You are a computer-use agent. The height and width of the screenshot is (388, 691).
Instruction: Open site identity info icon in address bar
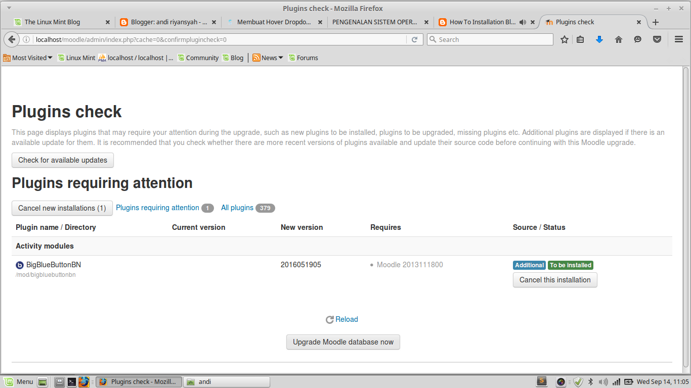pyautogui.click(x=26, y=39)
